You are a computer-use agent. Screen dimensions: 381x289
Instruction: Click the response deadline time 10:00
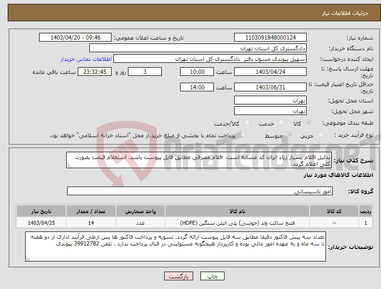tap(197, 72)
